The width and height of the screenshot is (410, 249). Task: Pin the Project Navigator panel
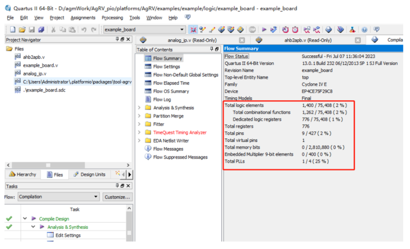(117, 39)
